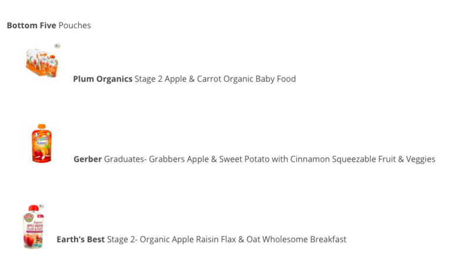Select the Earth's Best pouch image

pyautogui.click(x=33, y=226)
